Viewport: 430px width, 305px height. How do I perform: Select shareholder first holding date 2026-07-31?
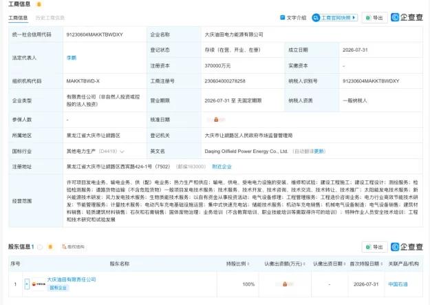(x=366, y=284)
